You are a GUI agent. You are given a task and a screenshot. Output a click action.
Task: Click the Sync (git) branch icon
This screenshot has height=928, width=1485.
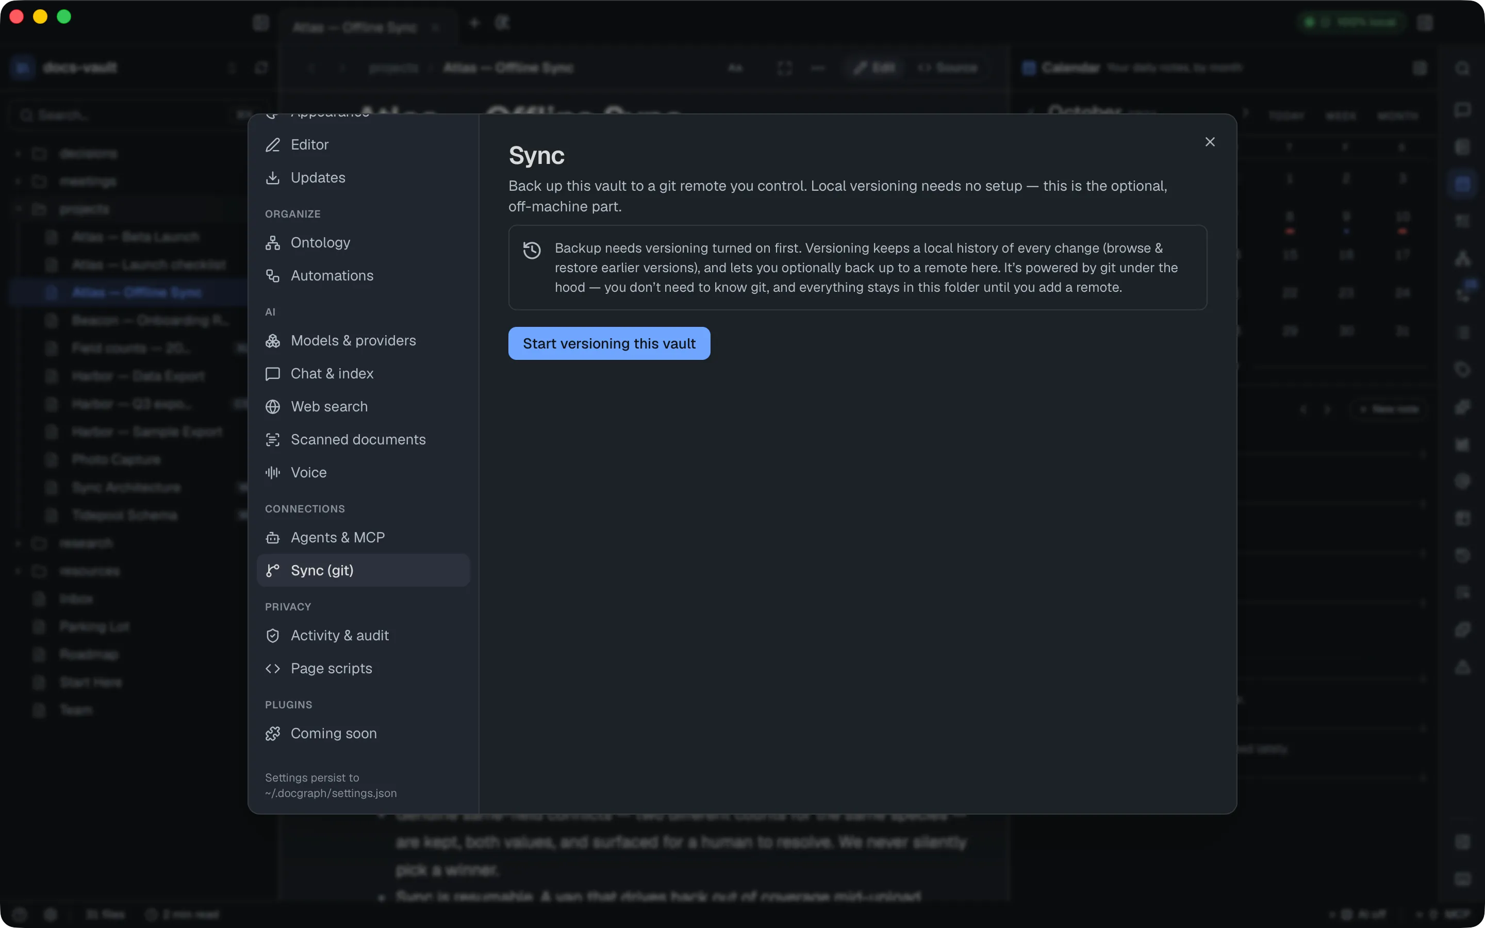tap(272, 570)
